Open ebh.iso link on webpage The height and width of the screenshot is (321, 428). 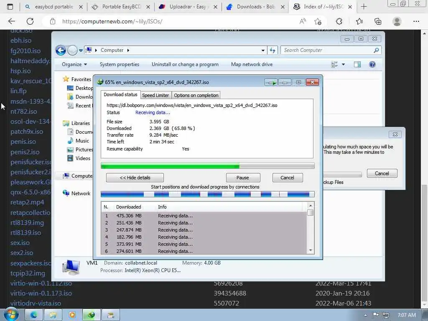(x=21, y=41)
